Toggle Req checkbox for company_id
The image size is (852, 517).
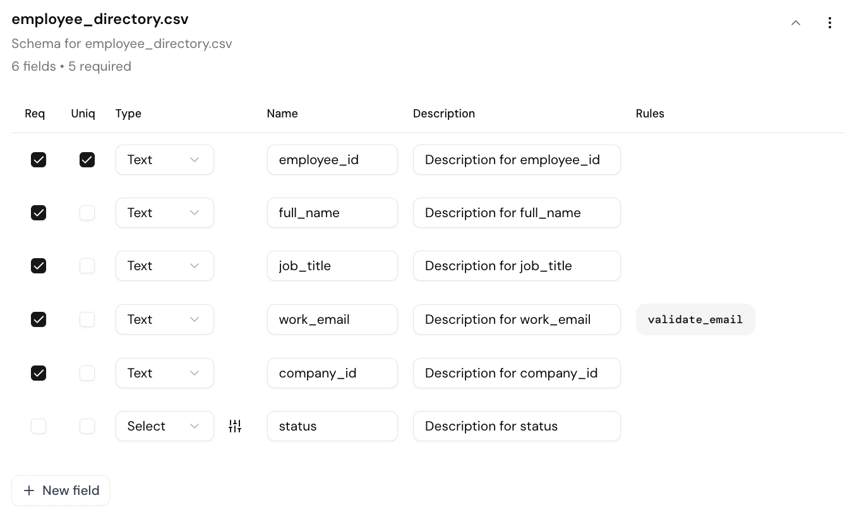pyautogui.click(x=39, y=373)
